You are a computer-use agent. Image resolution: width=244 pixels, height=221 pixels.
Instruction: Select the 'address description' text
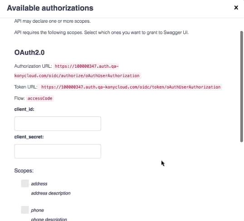(x=51, y=193)
